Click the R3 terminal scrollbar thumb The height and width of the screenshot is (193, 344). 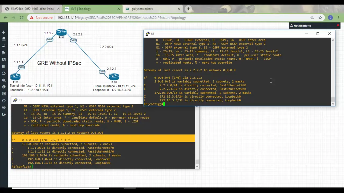point(333,99)
